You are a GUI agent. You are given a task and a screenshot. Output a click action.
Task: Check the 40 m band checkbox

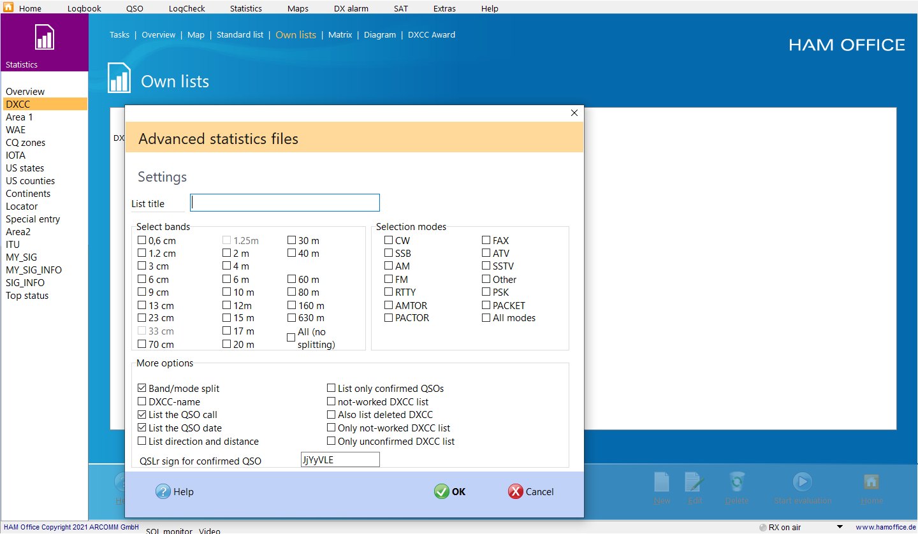291,253
